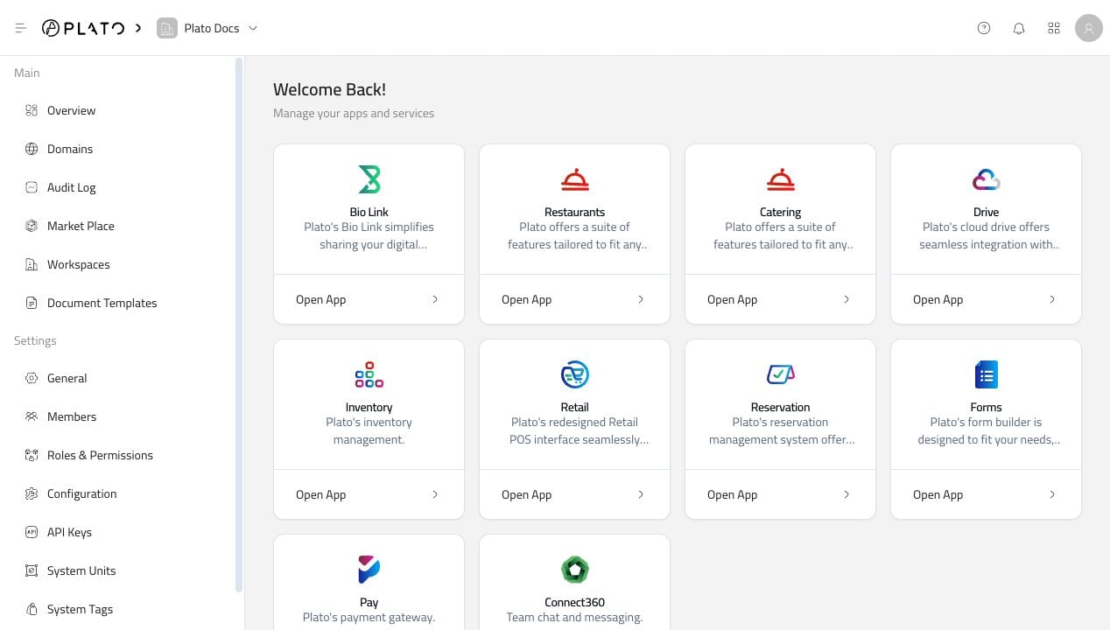Open the notifications bell icon
This screenshot has width=1110, height=630.
coord(1019,28)
